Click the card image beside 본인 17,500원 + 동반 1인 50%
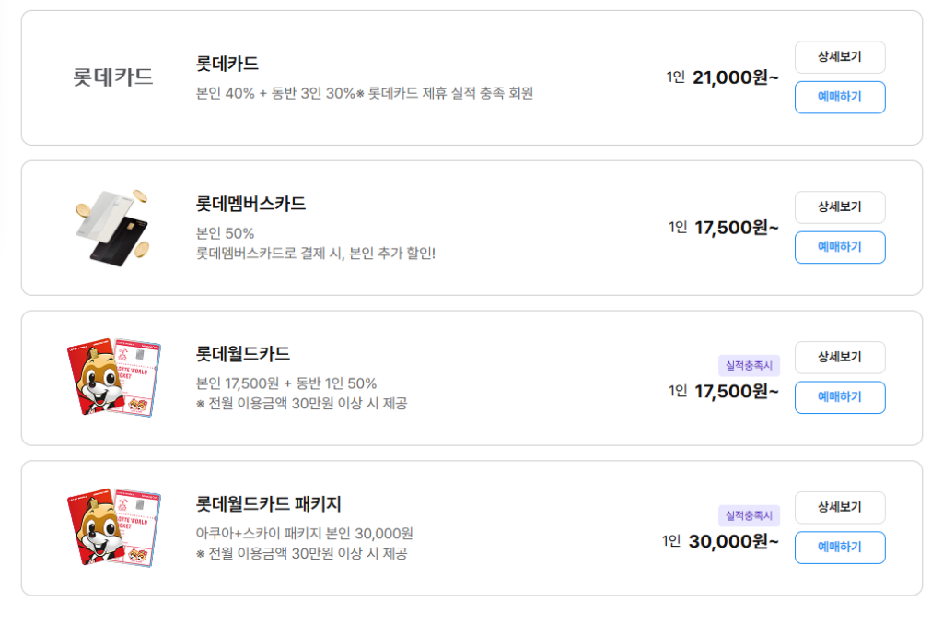This screenshot has width=943, height=625. 114,376
